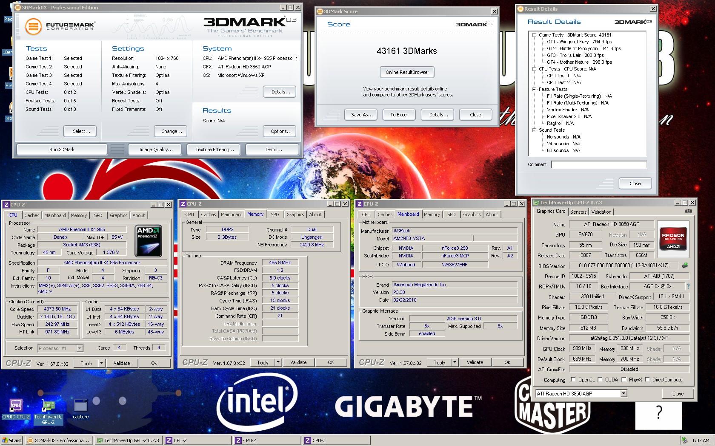This screenshot has height=446, width=715.
Task: Open the capture desktop shortcut
Action: pos(80,409)
